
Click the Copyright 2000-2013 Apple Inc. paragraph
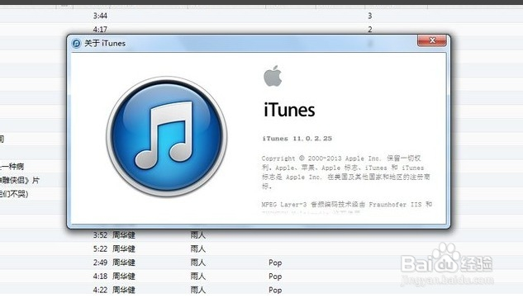[x=346, y=172]
